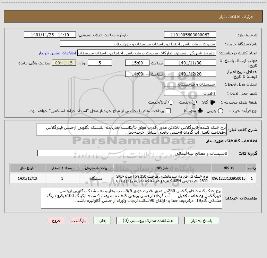Click the چاپ print button
The width and height of the screenshot is (267, 258).
click(102, 221)
